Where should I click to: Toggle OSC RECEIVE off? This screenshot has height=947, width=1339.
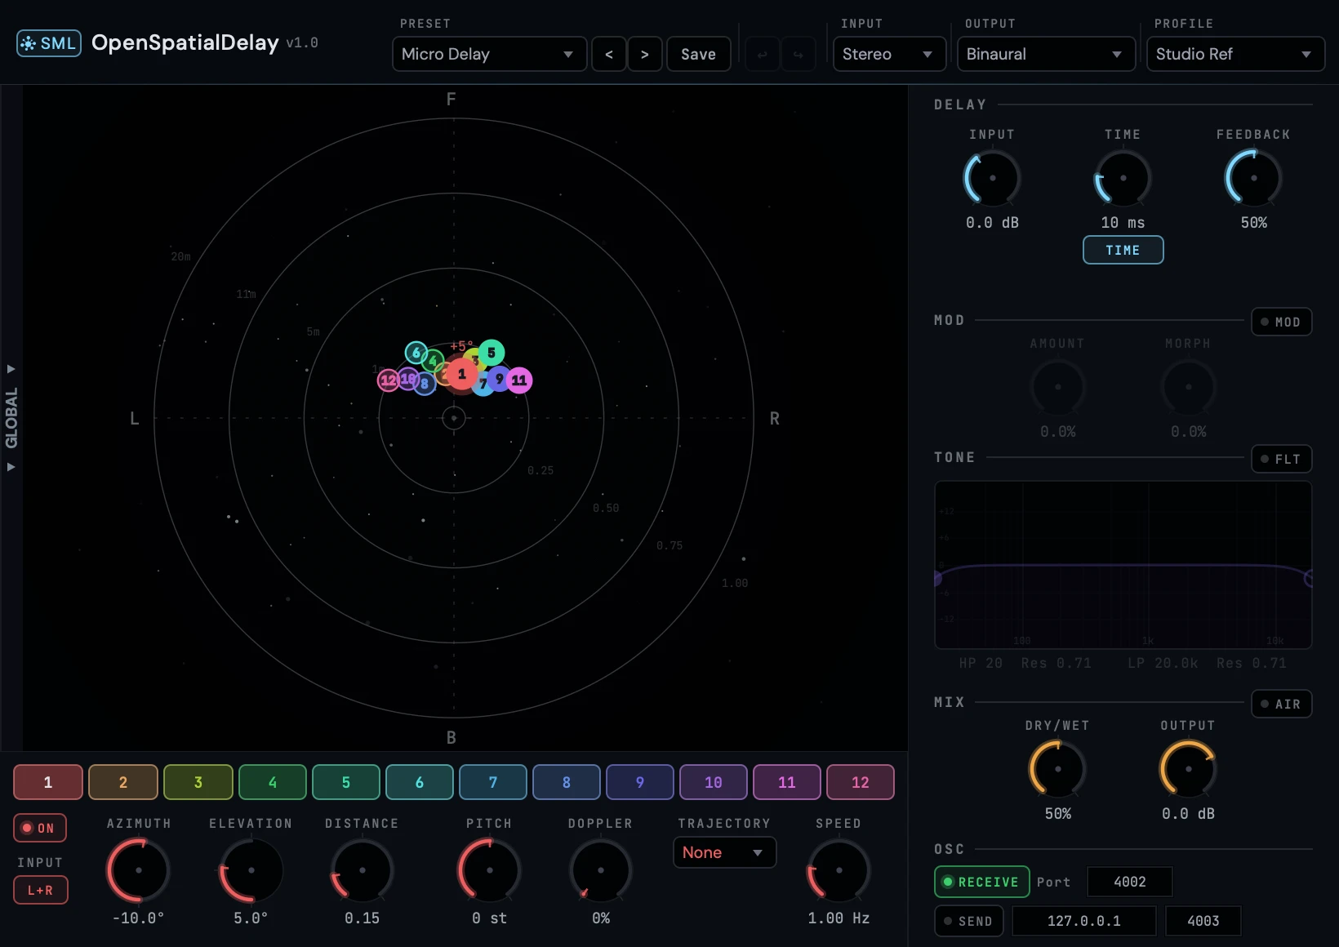point(981,882)
